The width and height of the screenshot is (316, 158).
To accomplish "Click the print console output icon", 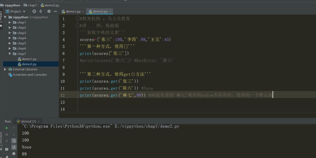I will [x=14, y=153].
